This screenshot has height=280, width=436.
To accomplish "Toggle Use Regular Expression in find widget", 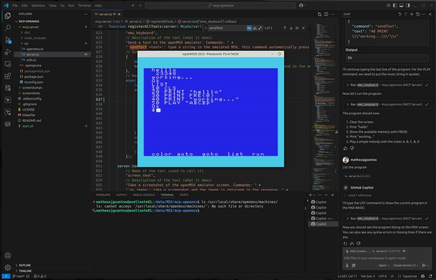I will click(x=260, y=28).
